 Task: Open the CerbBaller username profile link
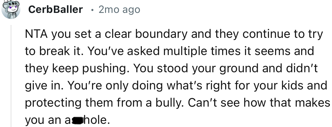(x=56, y=10)
